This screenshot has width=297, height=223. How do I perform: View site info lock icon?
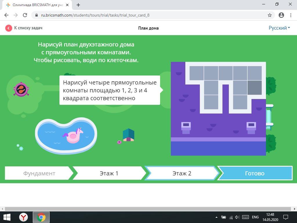coord(37,15)
